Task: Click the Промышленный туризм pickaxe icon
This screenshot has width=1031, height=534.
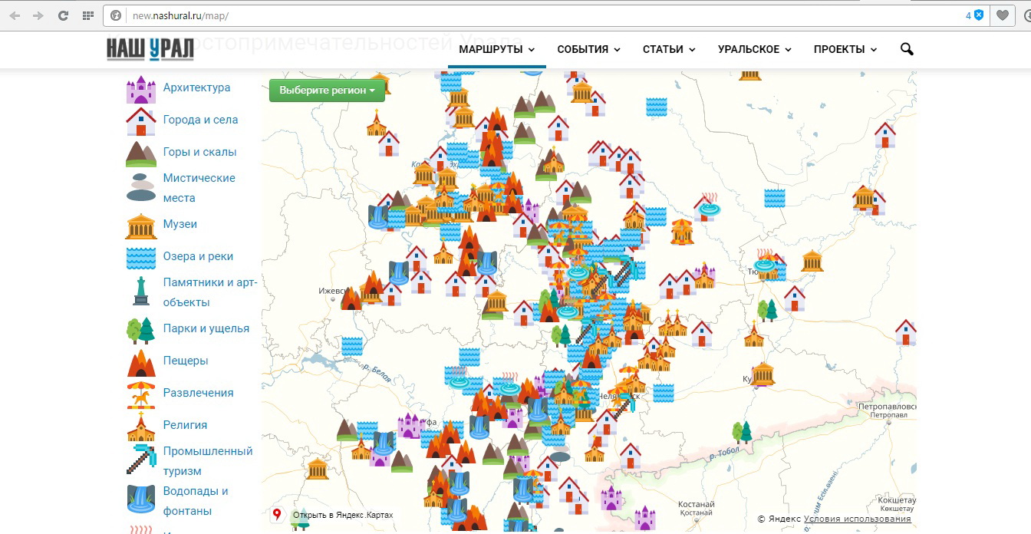Action: click(141, 460)
